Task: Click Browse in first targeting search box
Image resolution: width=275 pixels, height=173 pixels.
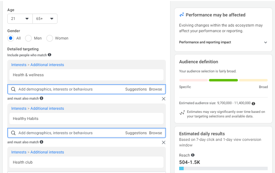Action: click(x=155, y=89)
